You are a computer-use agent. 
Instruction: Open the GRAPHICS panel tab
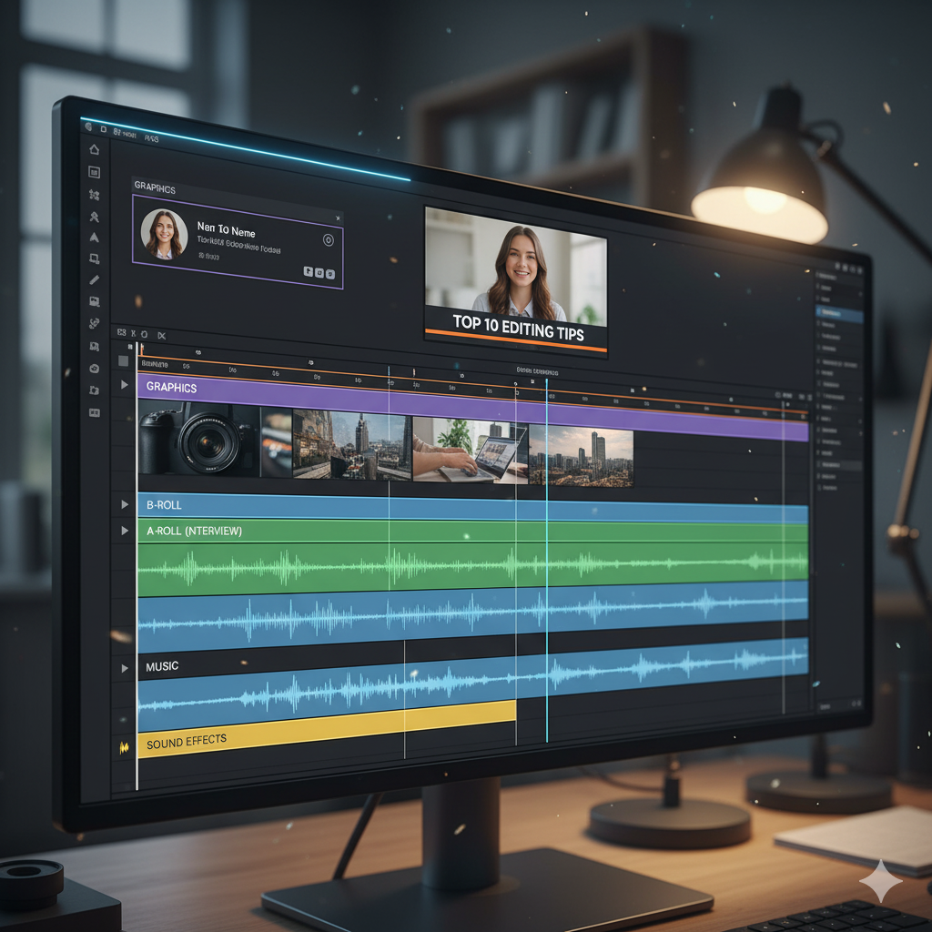coord(155,187)
